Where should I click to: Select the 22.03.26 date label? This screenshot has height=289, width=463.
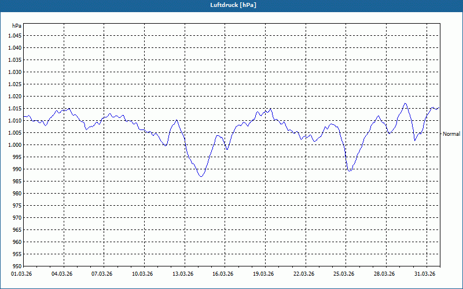tap(304, 274)
